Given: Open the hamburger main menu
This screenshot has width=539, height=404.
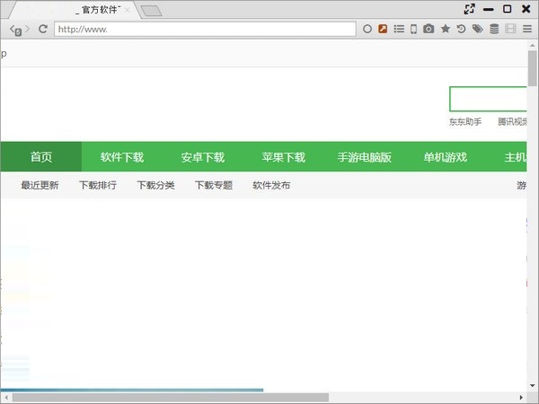Looking at the screenshot, I should coord(527,29).
